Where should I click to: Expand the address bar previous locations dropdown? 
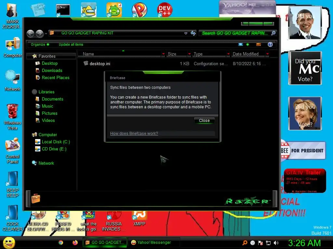186,33
